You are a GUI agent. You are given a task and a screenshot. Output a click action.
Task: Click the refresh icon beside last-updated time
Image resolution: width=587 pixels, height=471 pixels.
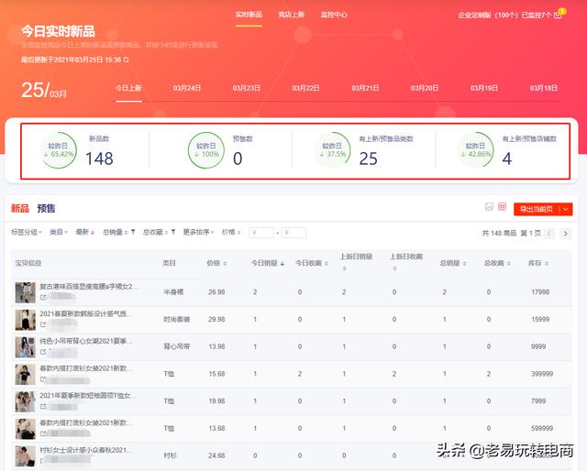127,60
